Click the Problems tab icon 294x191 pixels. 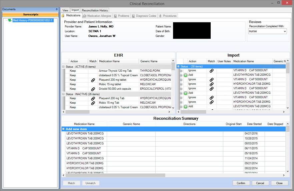(115, 16)
